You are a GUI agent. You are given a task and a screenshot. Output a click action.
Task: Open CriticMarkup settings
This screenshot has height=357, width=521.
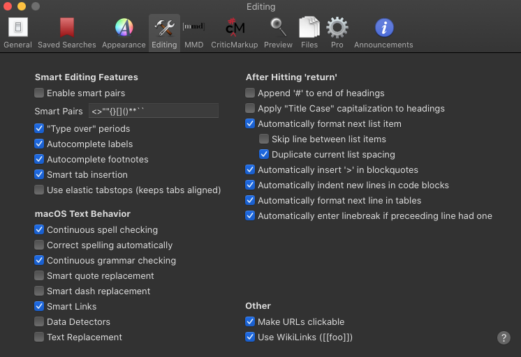235,33
